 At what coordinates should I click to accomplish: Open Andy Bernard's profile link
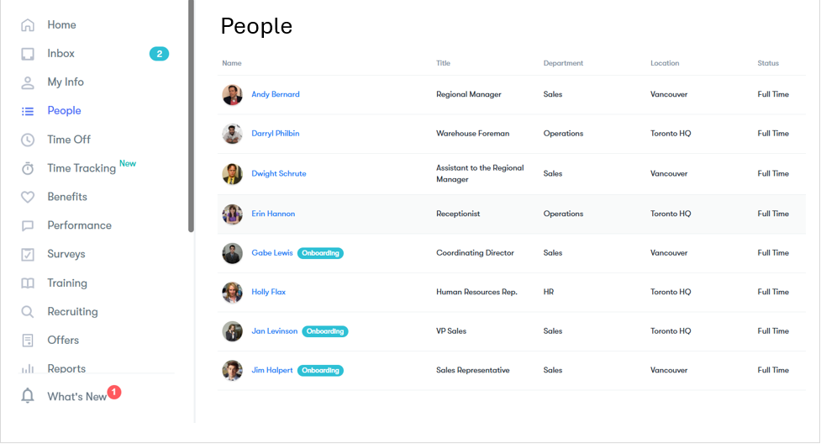[276, 94]
